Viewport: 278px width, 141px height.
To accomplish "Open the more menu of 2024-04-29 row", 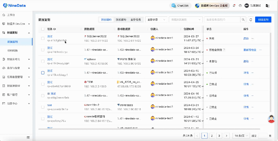I will coord(253,84).
